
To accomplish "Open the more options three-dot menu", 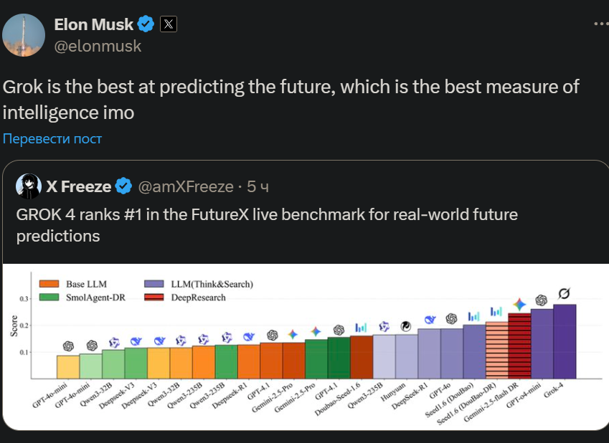I will pyautogui.click(x=600, y=24).
